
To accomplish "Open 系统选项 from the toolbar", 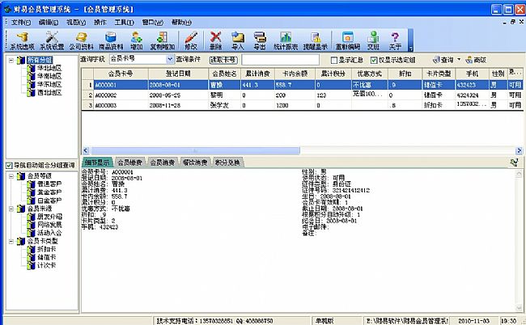I will pyautogui.click(x=22, y=41).
